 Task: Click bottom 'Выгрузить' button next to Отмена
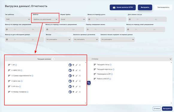[167, 109]
